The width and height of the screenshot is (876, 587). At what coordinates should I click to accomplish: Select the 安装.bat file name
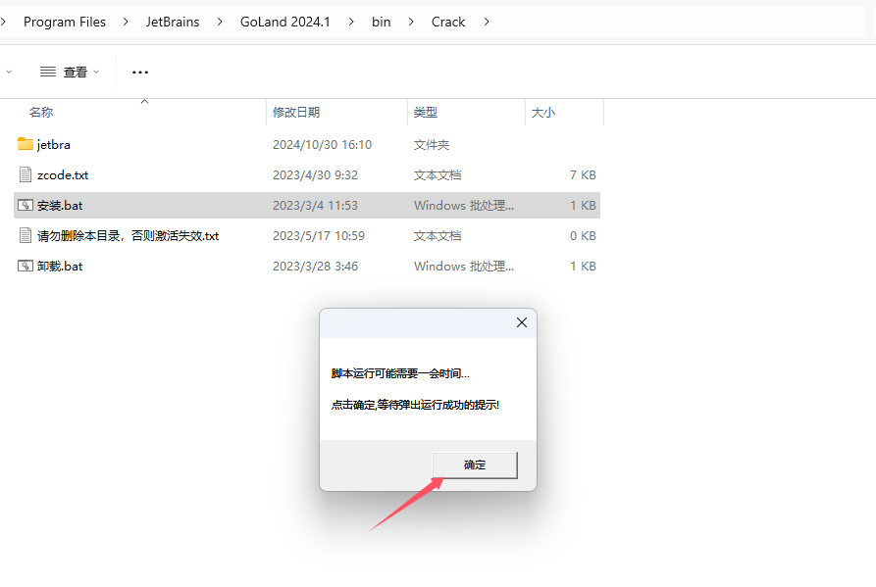[x=60, y=206]
